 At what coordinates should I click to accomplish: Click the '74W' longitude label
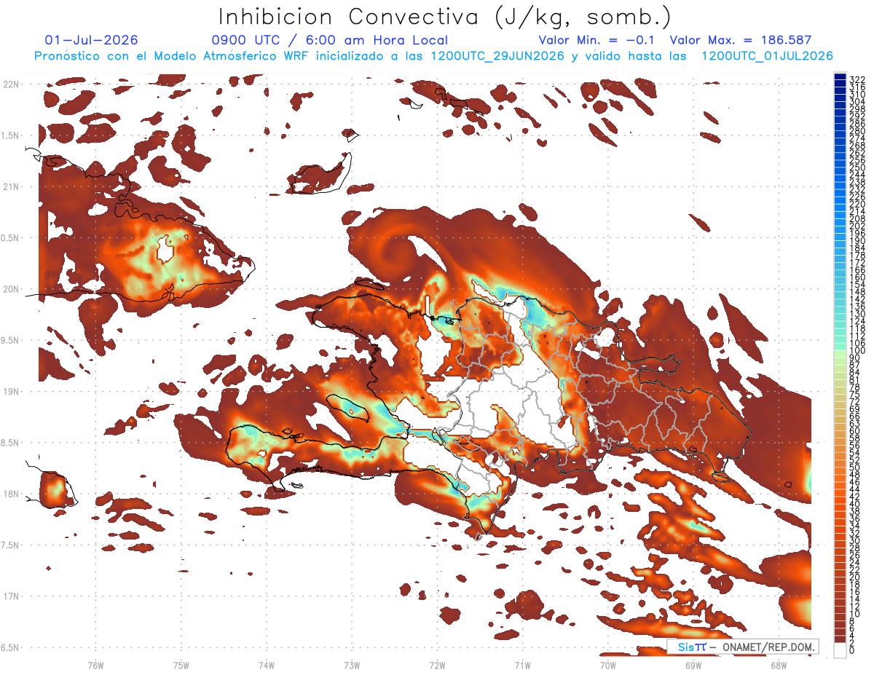point(267,664)
